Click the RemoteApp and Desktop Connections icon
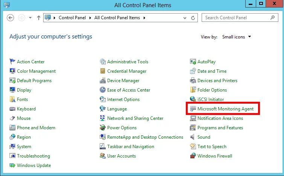 coord(103,137)
